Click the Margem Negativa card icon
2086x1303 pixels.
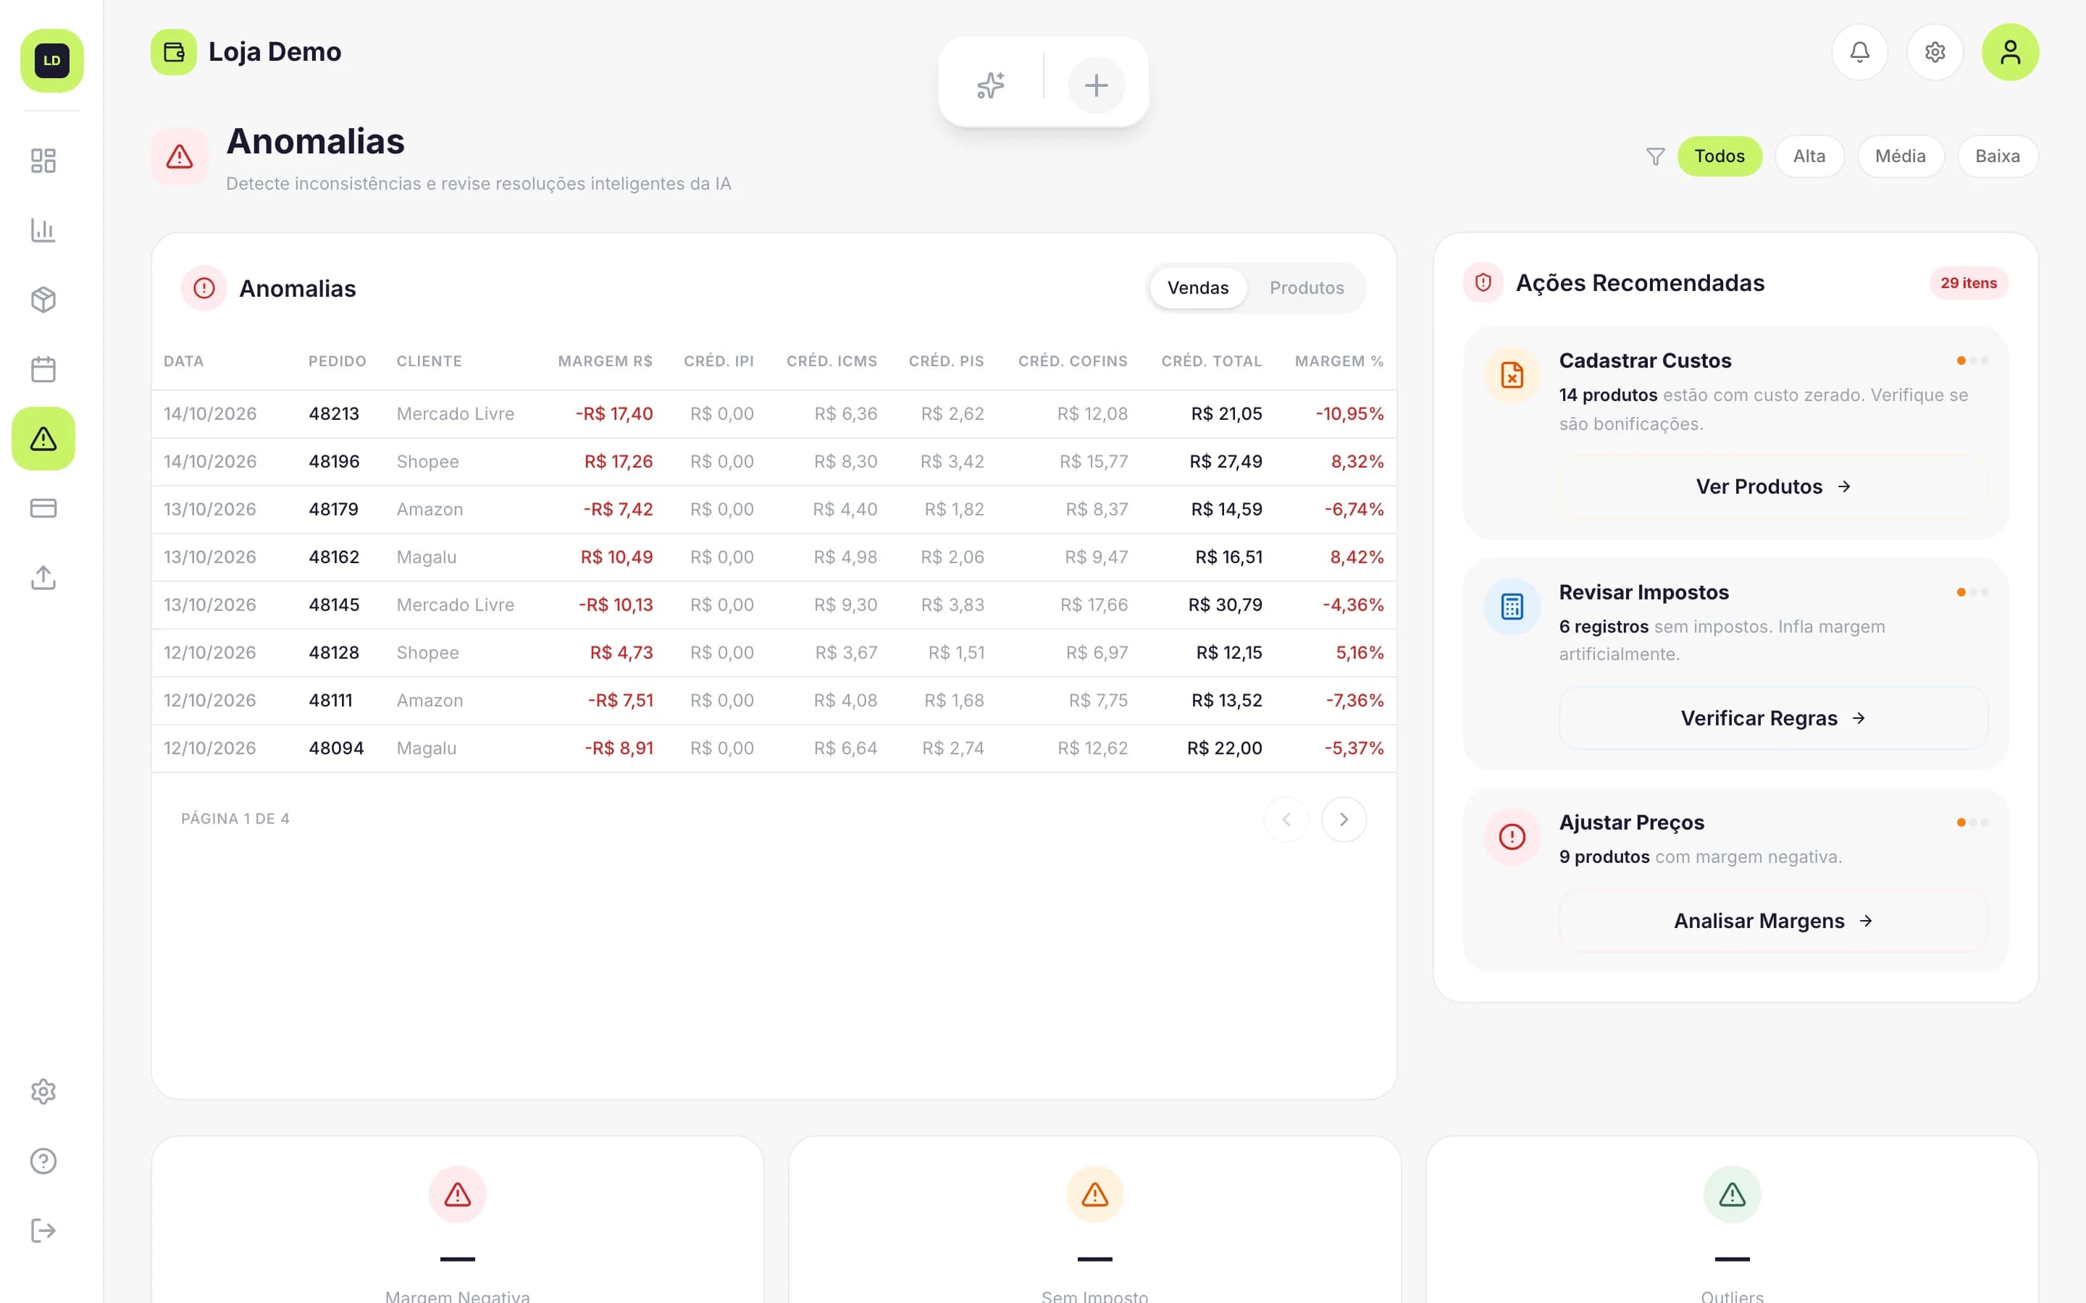[457, 1194]
